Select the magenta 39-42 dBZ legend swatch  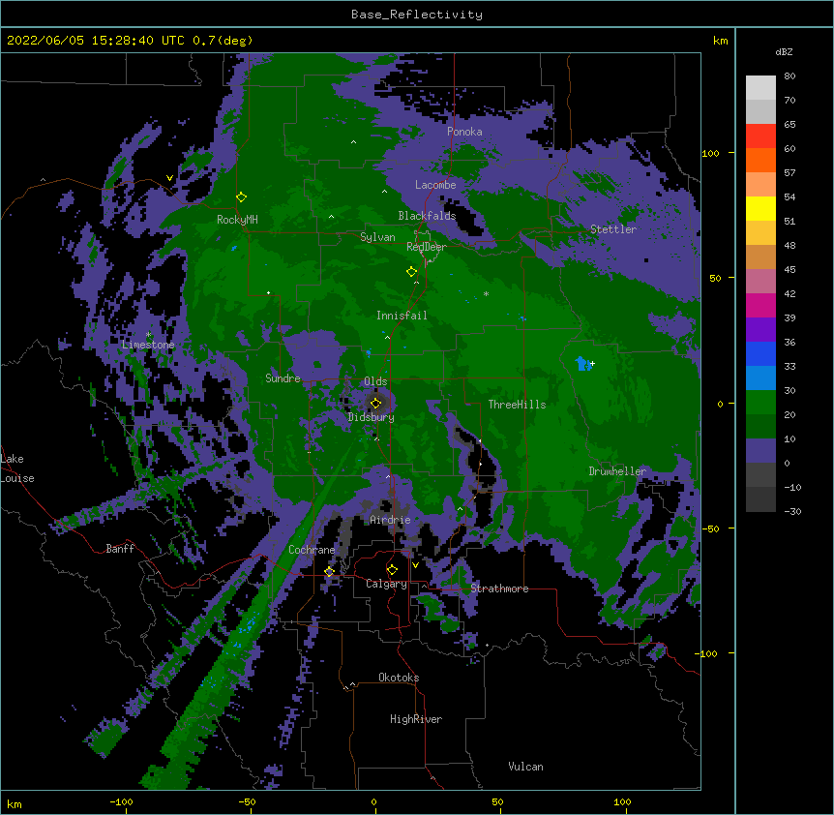point(760,306)
